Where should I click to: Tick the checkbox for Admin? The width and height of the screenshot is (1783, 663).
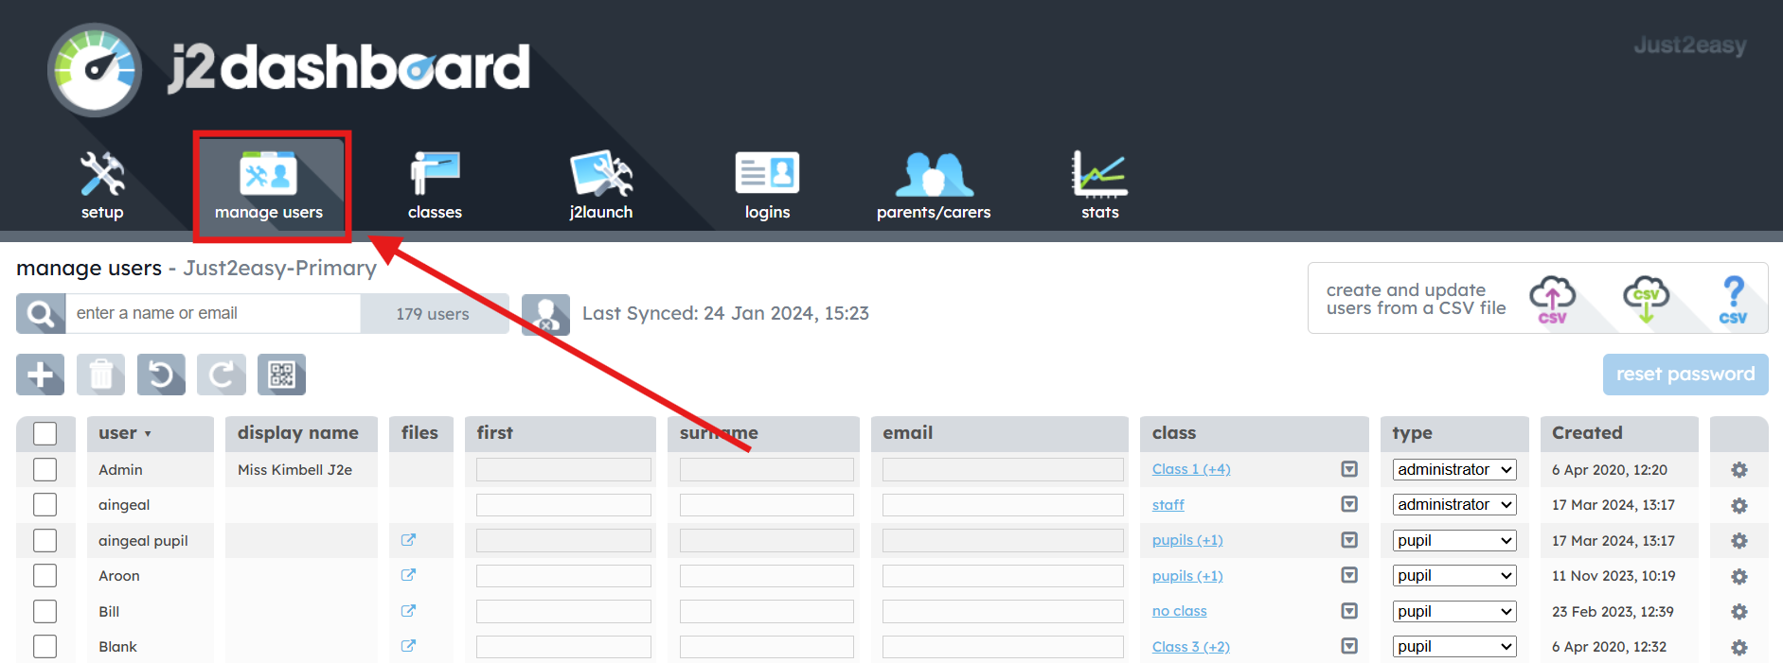(45, 469)
